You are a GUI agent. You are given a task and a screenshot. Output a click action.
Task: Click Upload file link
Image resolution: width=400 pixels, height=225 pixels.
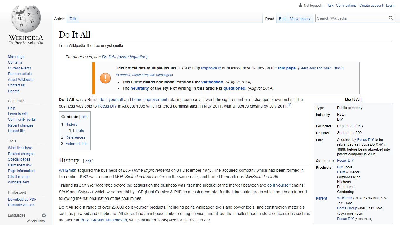tap(16, 131)
